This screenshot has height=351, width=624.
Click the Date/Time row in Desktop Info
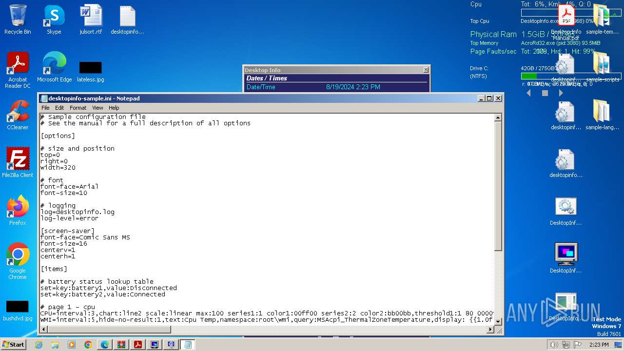(x=336, y=87)
